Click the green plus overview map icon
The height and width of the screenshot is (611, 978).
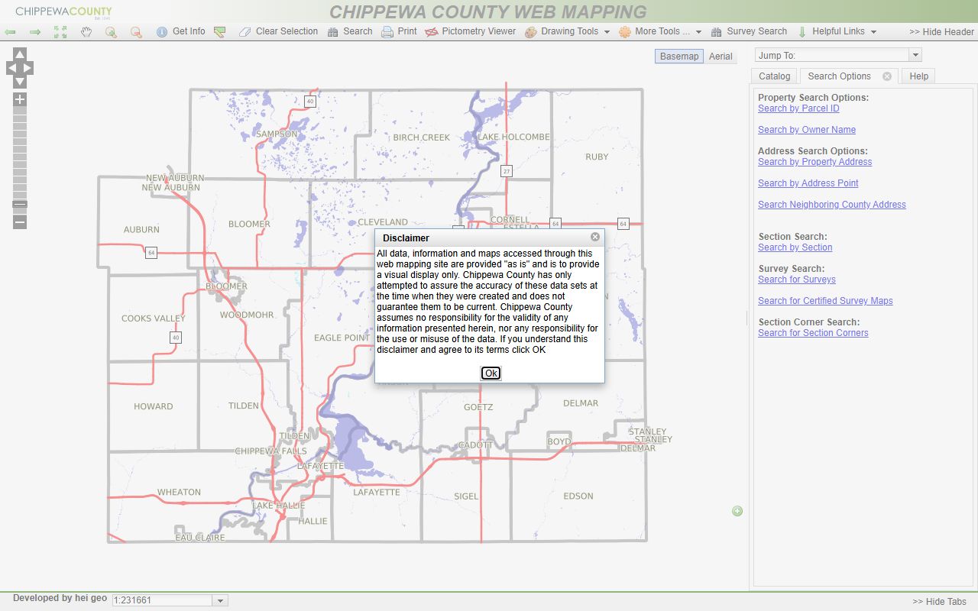[x=737, y=511]
